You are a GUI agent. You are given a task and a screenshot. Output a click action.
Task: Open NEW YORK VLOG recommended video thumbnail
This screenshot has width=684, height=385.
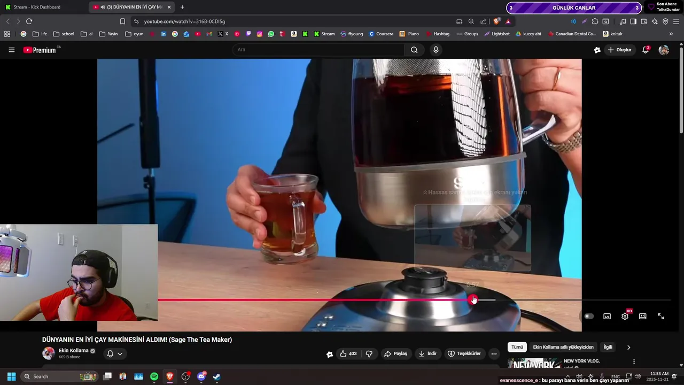pyautogui.click(x=534, y=364)
